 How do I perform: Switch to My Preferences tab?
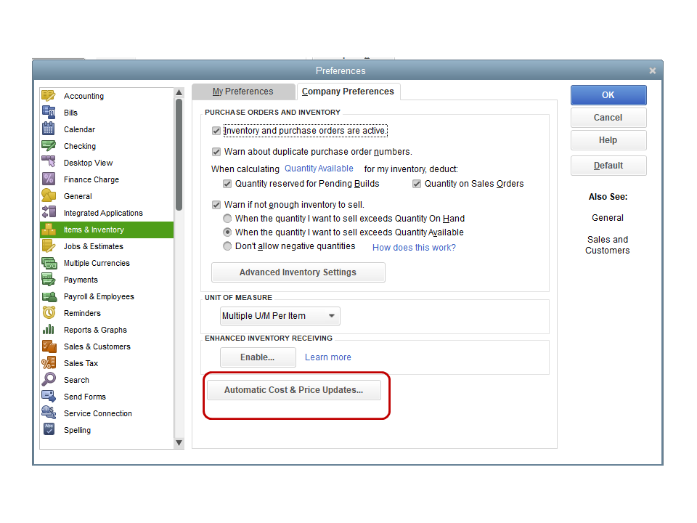243,92
